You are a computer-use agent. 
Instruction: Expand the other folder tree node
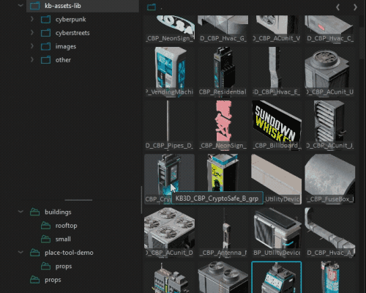tap(32, 59)
